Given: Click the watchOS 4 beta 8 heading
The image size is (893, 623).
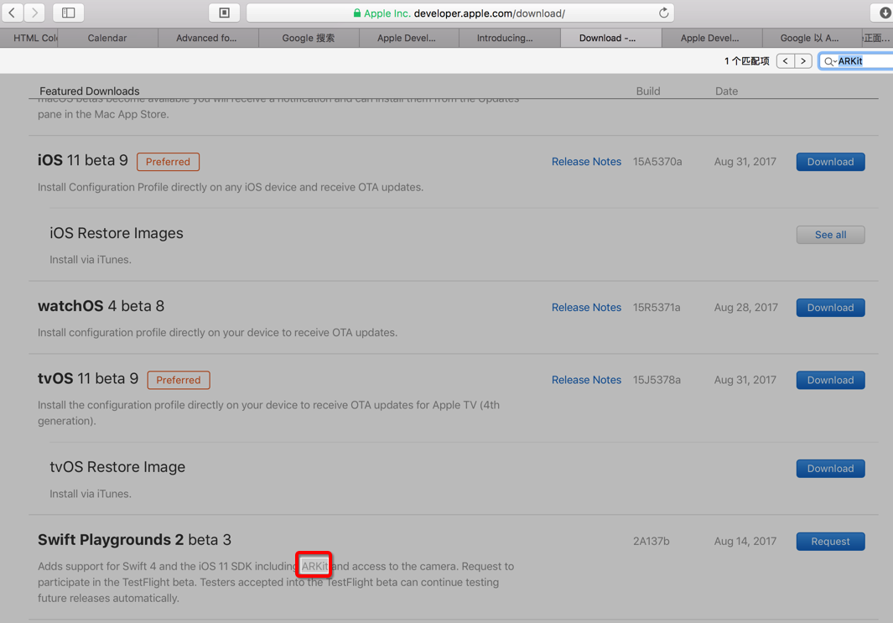Looking at the screenshot, I should click(x=101, y=306).
